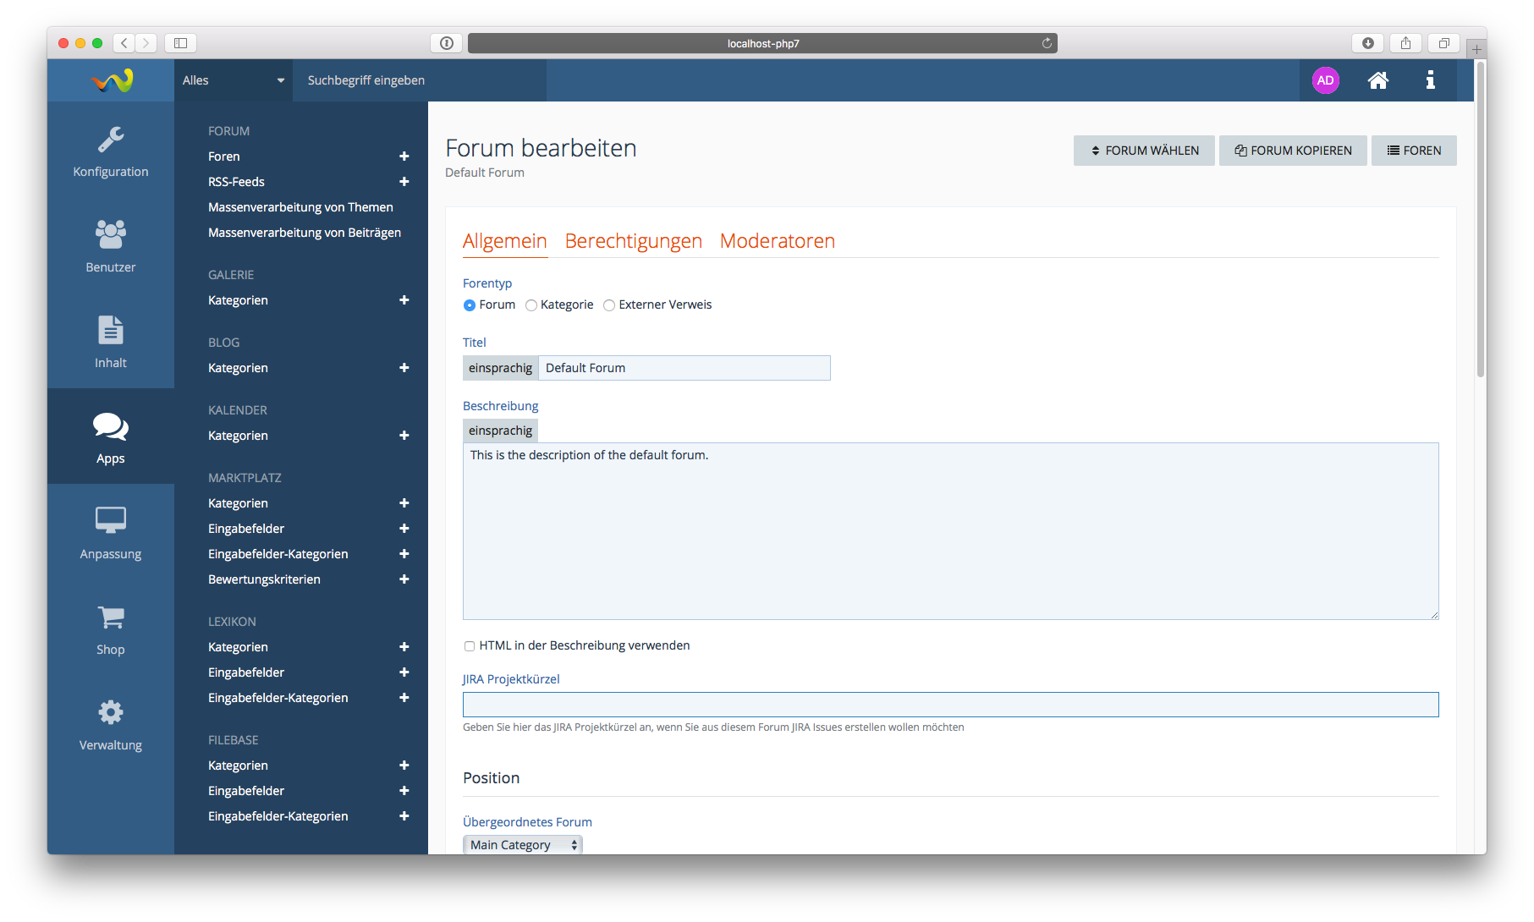Open the Verwaltung gear section
1534x922 pixels.
pyautogui.click(x=110, y=725)
